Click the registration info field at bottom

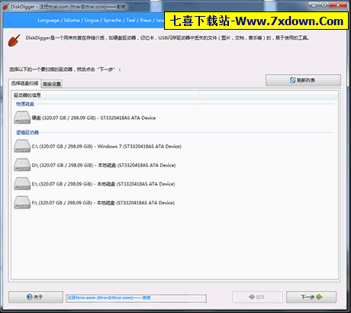tap(136, 298)
